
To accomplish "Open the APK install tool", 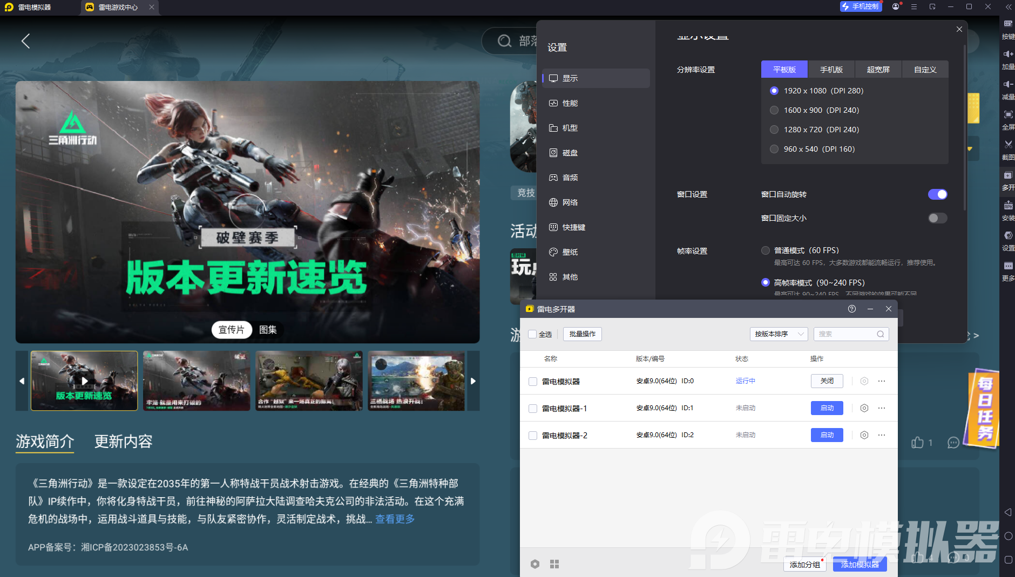I will coord(1007,209).
